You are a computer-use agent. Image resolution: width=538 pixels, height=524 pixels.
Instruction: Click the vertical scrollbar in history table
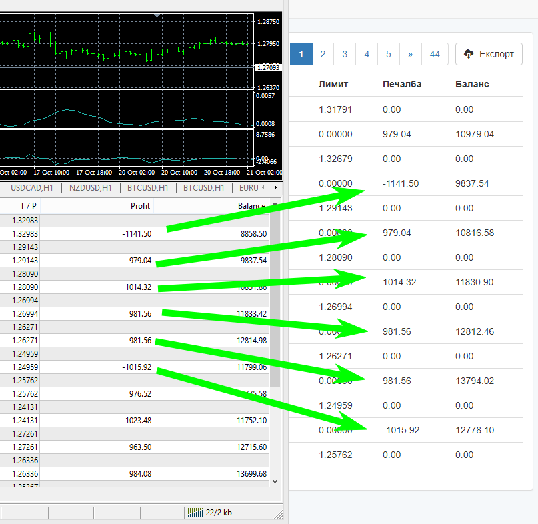point(274,300)
